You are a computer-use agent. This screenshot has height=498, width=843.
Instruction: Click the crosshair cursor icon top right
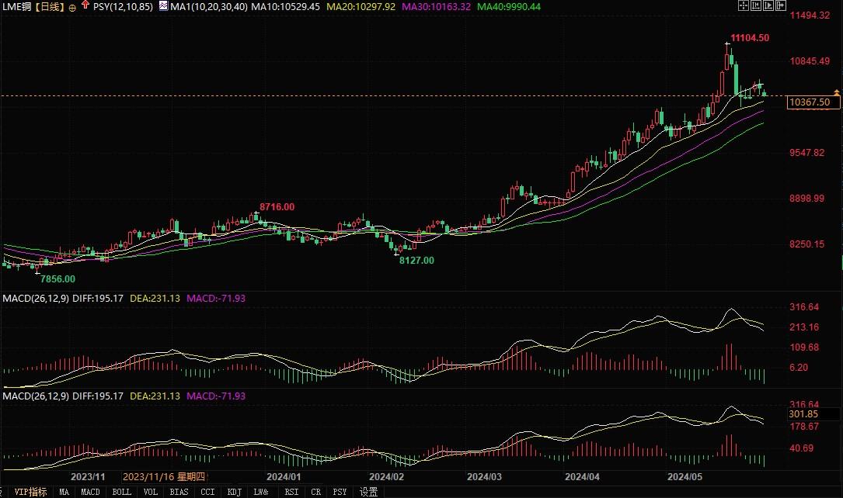tap(743, 5)
